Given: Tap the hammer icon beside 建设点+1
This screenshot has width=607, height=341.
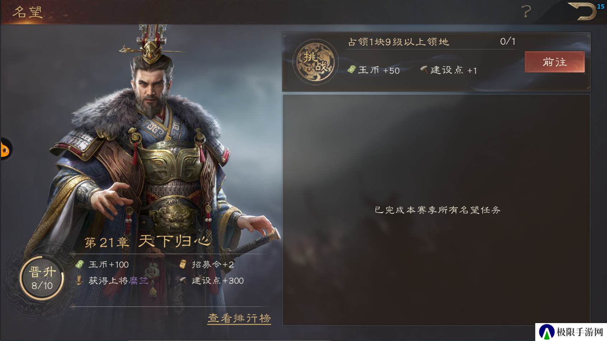Looking at the screenshot, I should coord(424,69).
